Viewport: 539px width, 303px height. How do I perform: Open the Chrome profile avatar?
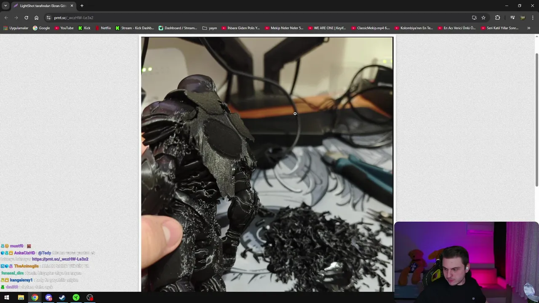coord(523,18)
